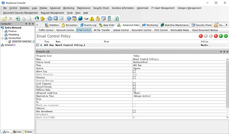Collapse the Unclassified tree node
This screenshot has width=229, height=134.
[x=3, y=38]
